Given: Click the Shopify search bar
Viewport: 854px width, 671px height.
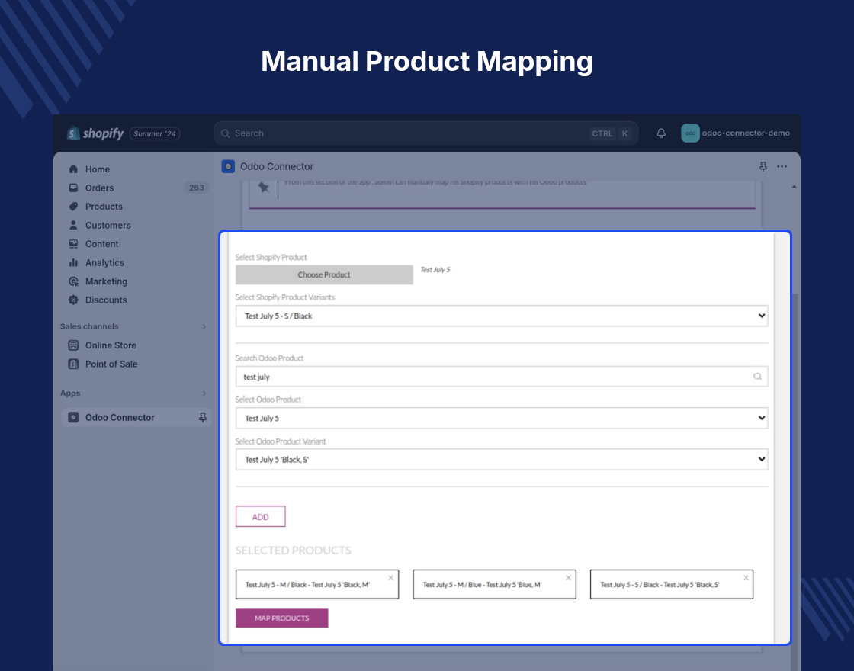Looking at the screenshot, I should click(x=426, y=133).
